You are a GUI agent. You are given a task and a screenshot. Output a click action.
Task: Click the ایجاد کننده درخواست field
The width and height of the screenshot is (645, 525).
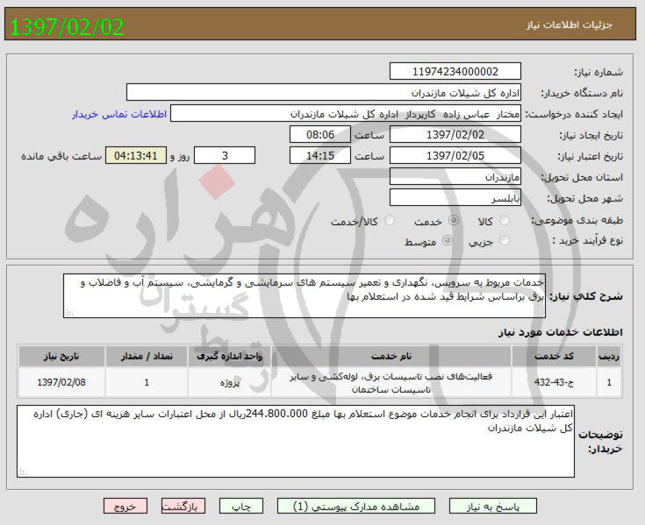click(346, 113)
